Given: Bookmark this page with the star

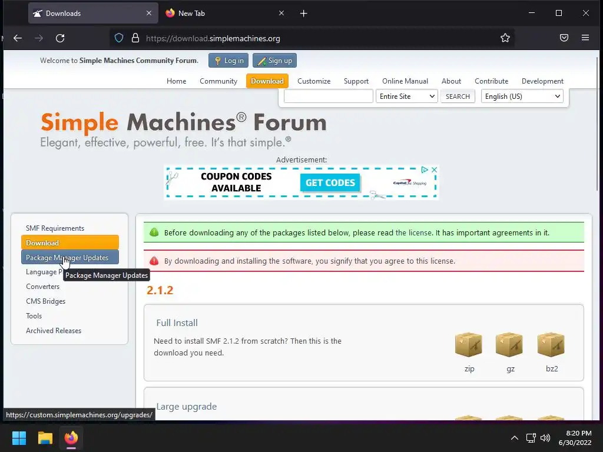Looking at the screenshot, I should click(x=505, y=38).
